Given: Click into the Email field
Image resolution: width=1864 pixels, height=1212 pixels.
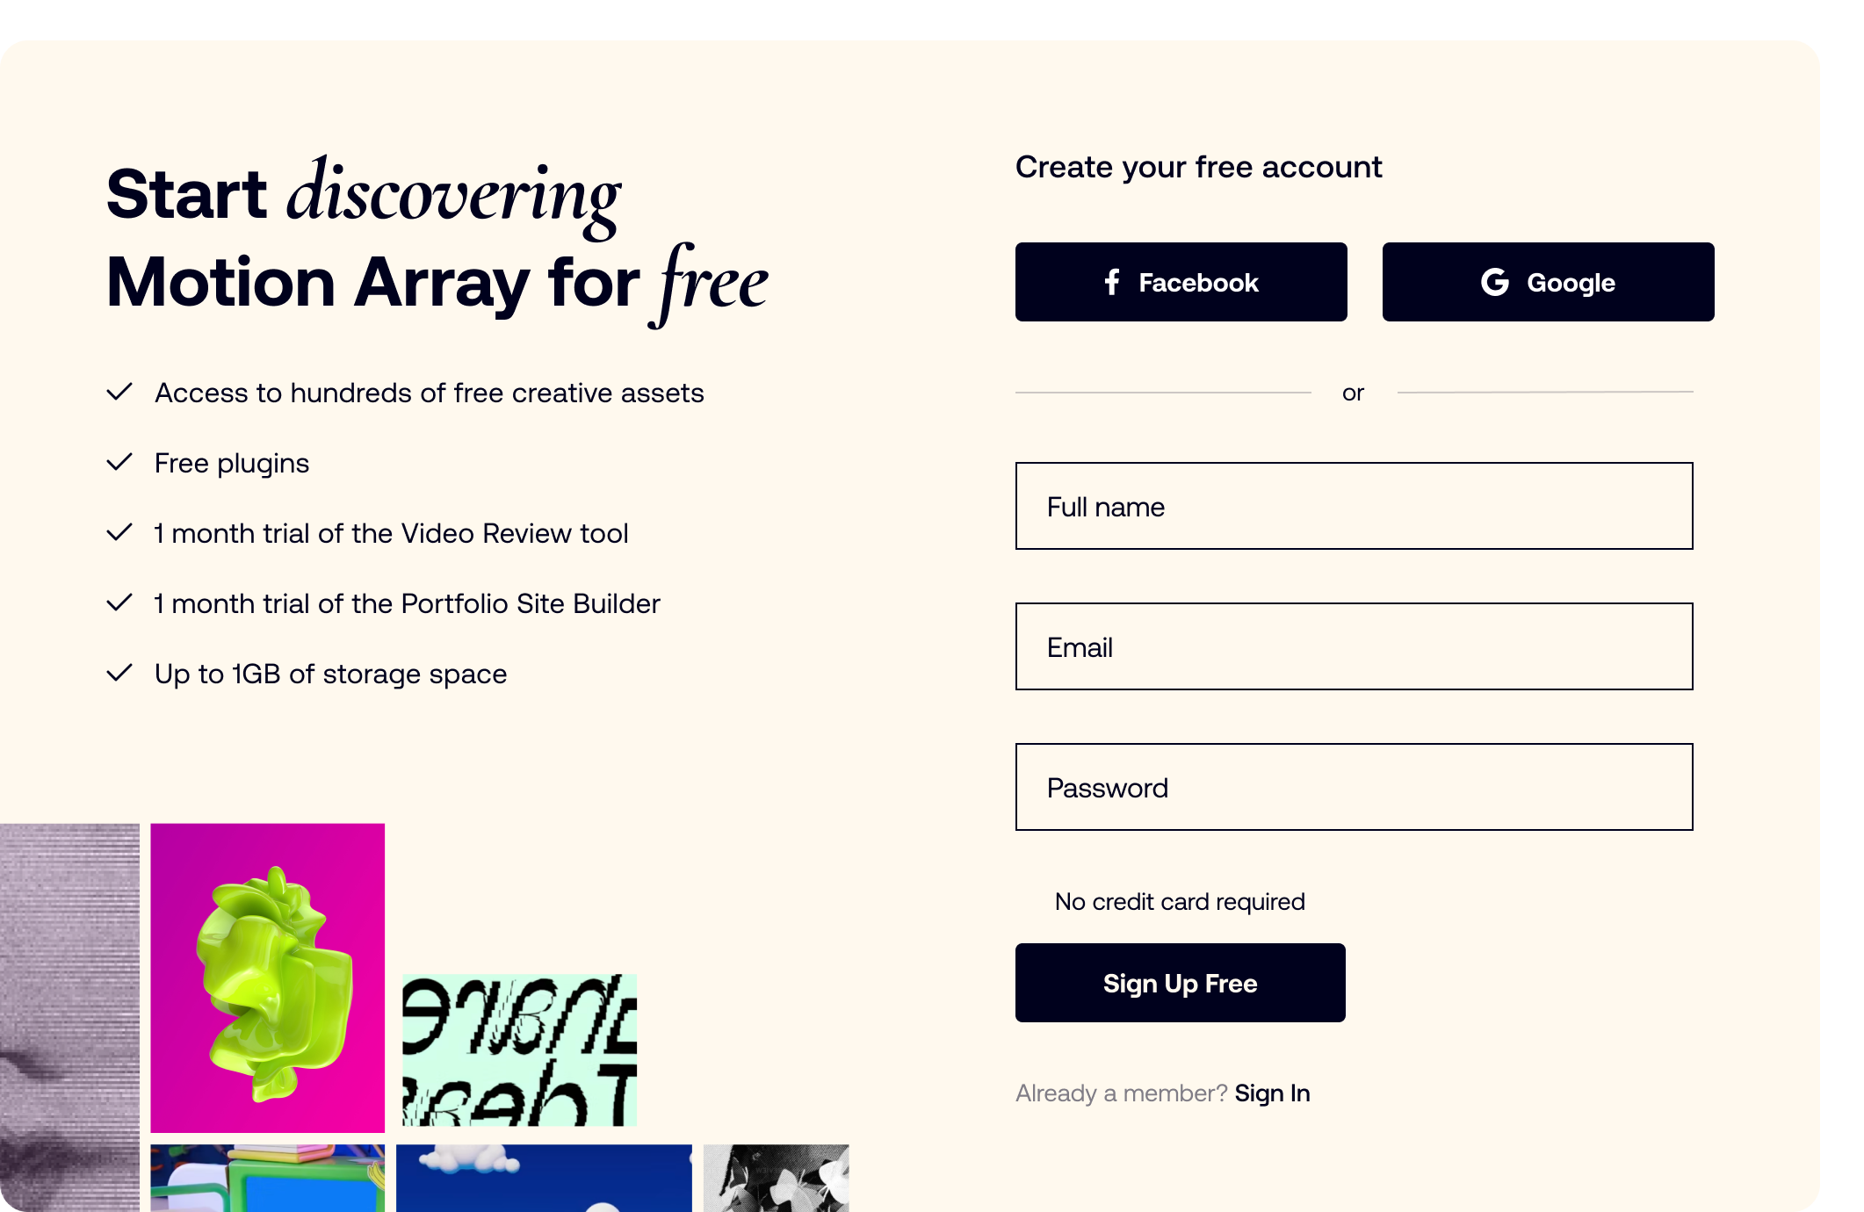Looking at the screenshot, I should click(x=1354, y=646).
